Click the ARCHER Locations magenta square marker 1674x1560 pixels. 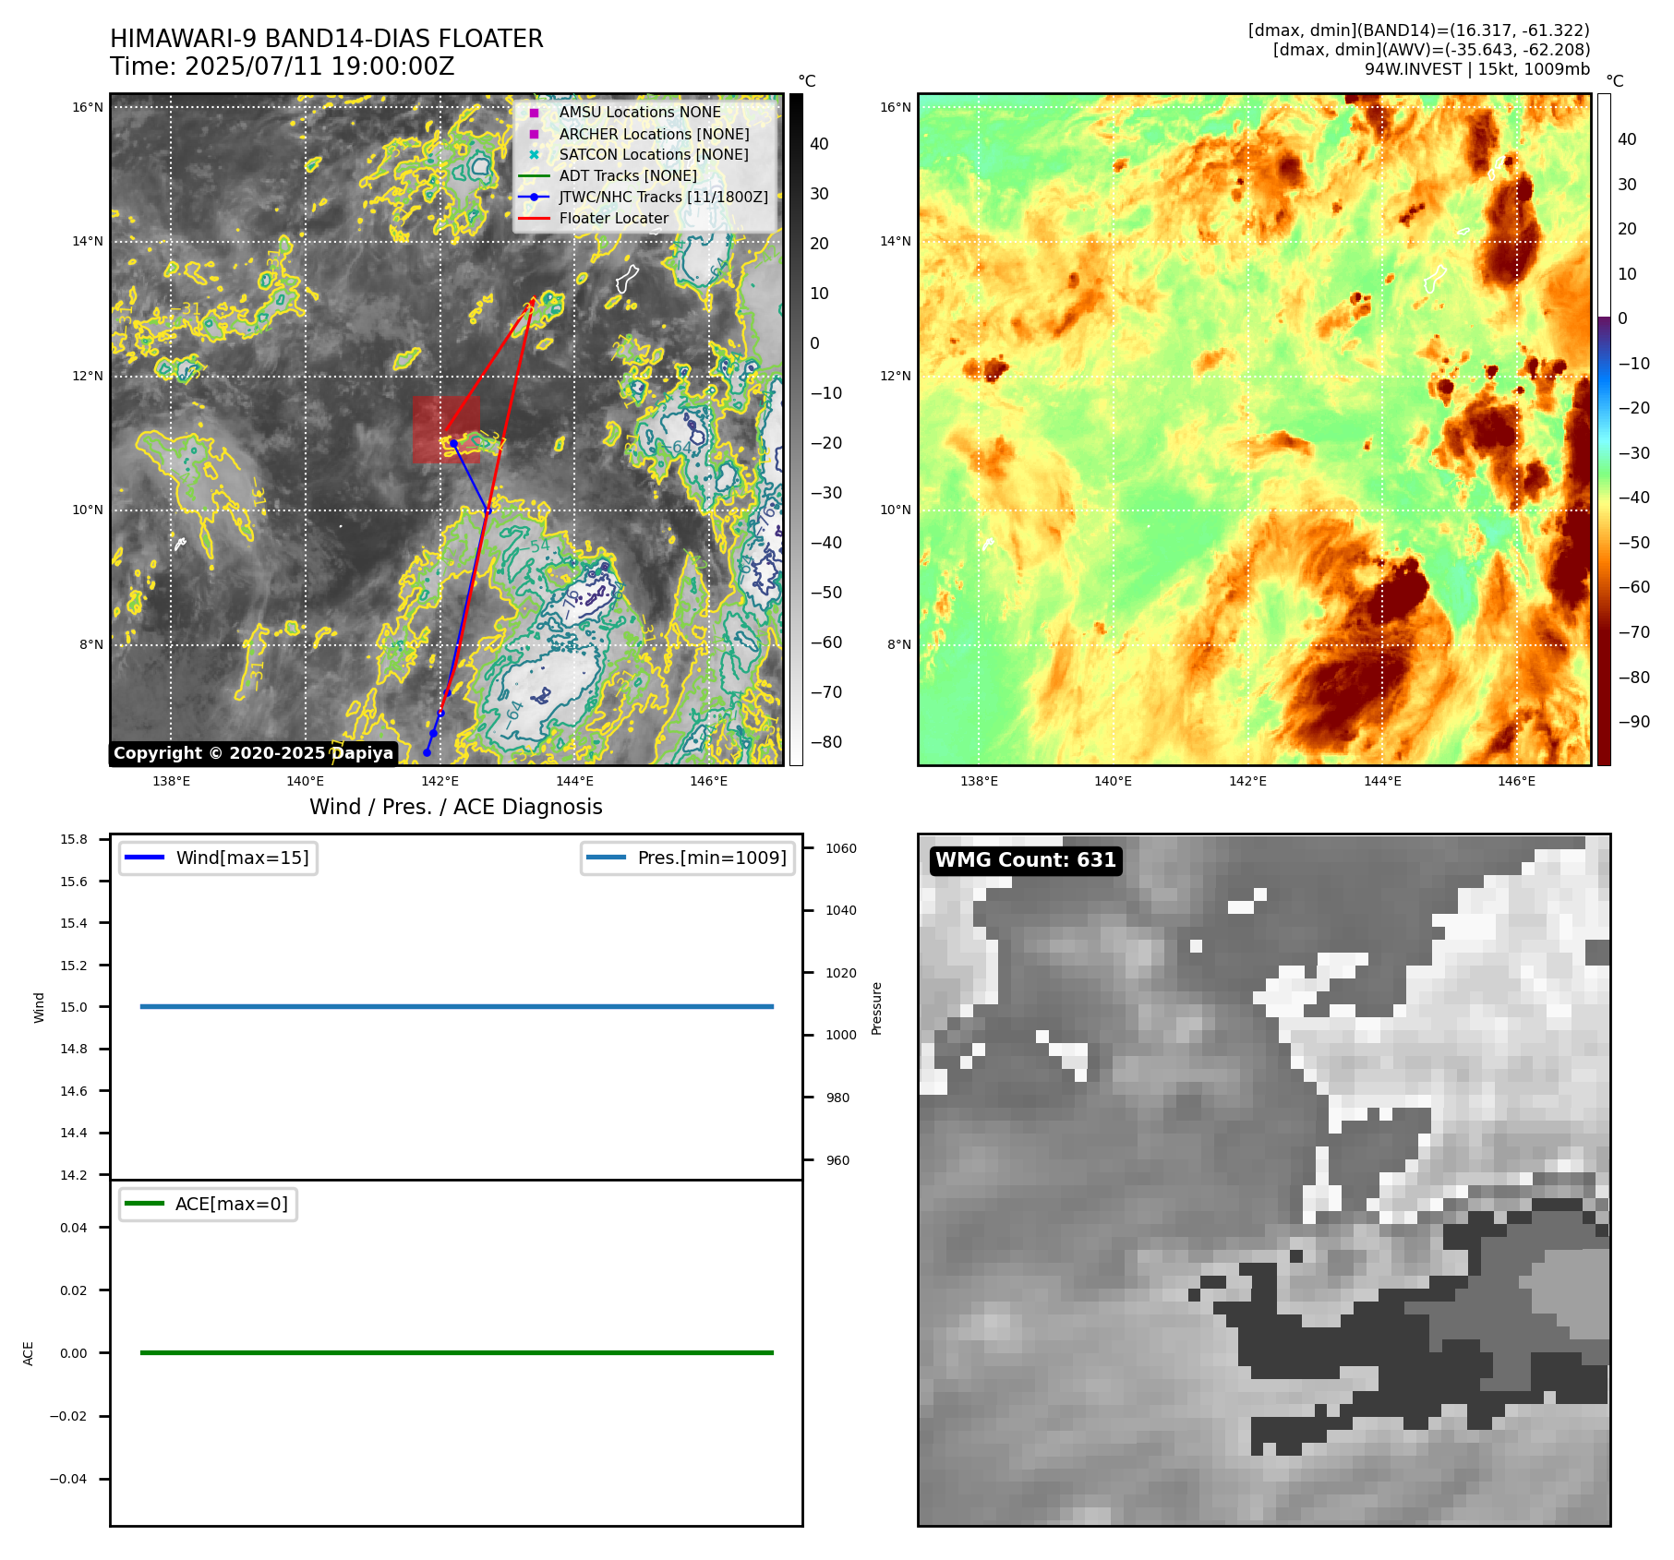(534, 134)
